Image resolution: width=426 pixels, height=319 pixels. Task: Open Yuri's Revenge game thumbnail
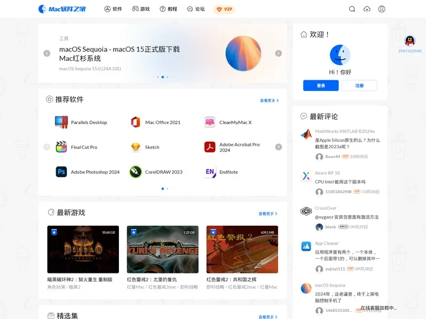[x=163, y=249]
